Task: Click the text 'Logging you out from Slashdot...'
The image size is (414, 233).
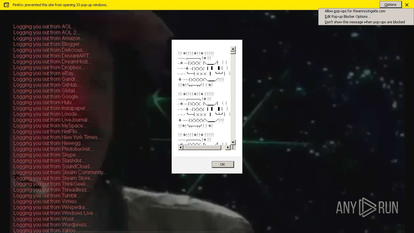Action: click(49, 161)
